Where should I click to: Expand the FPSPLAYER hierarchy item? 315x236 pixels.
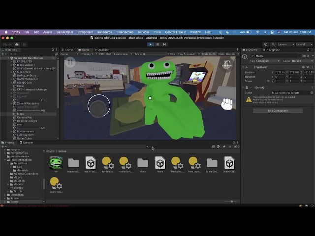[x=11, y=61]
